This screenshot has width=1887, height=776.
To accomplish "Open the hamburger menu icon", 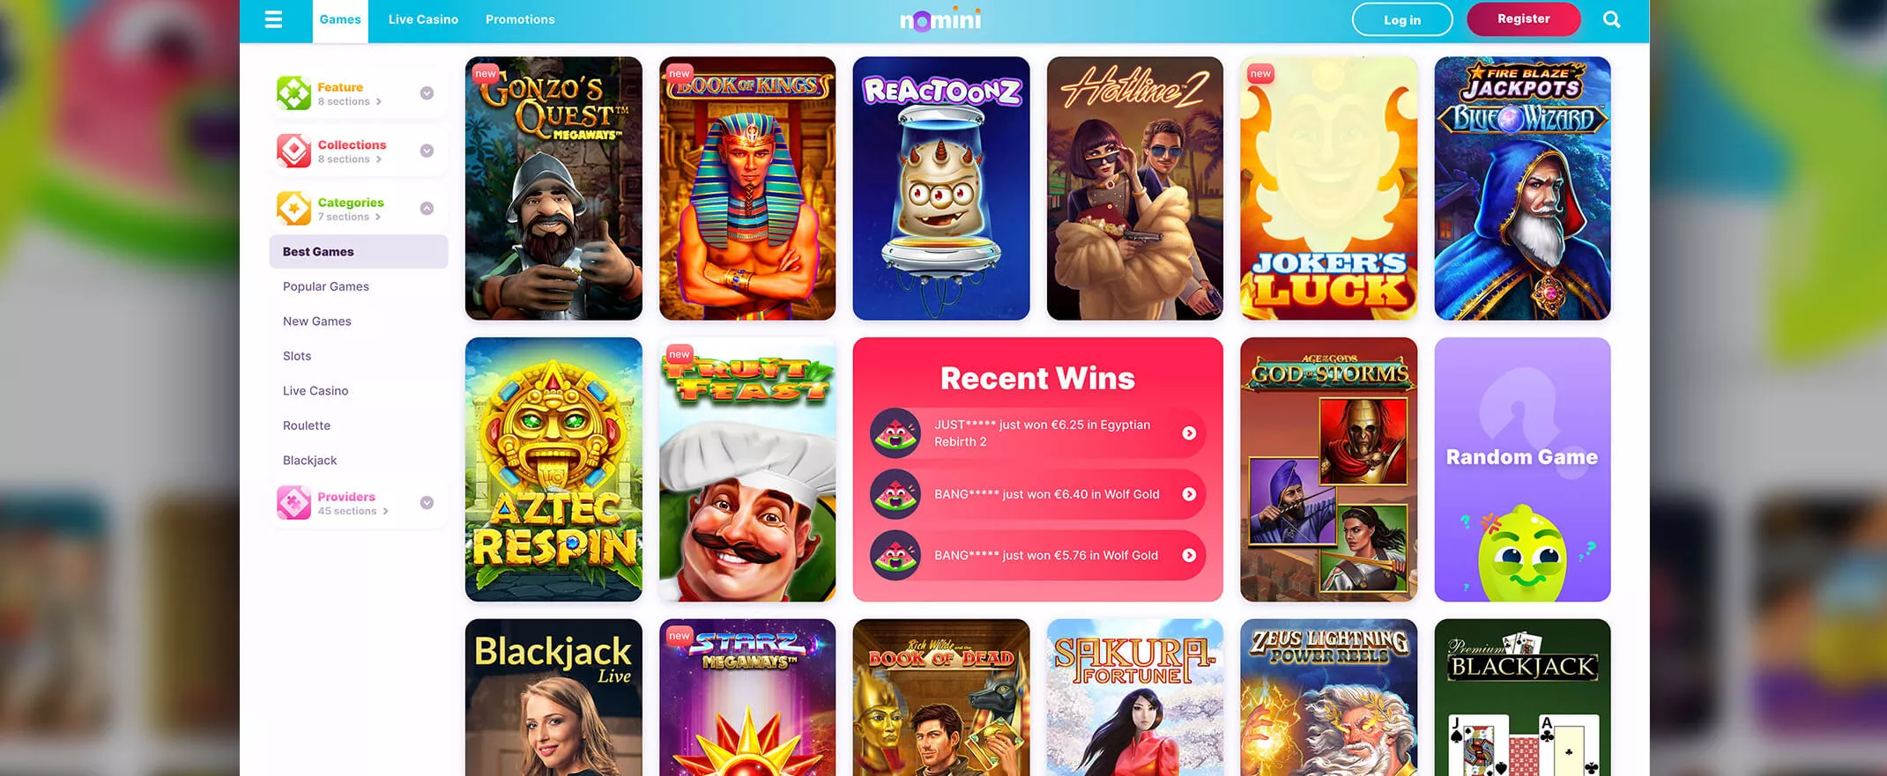I will click(x=273, y=19).
